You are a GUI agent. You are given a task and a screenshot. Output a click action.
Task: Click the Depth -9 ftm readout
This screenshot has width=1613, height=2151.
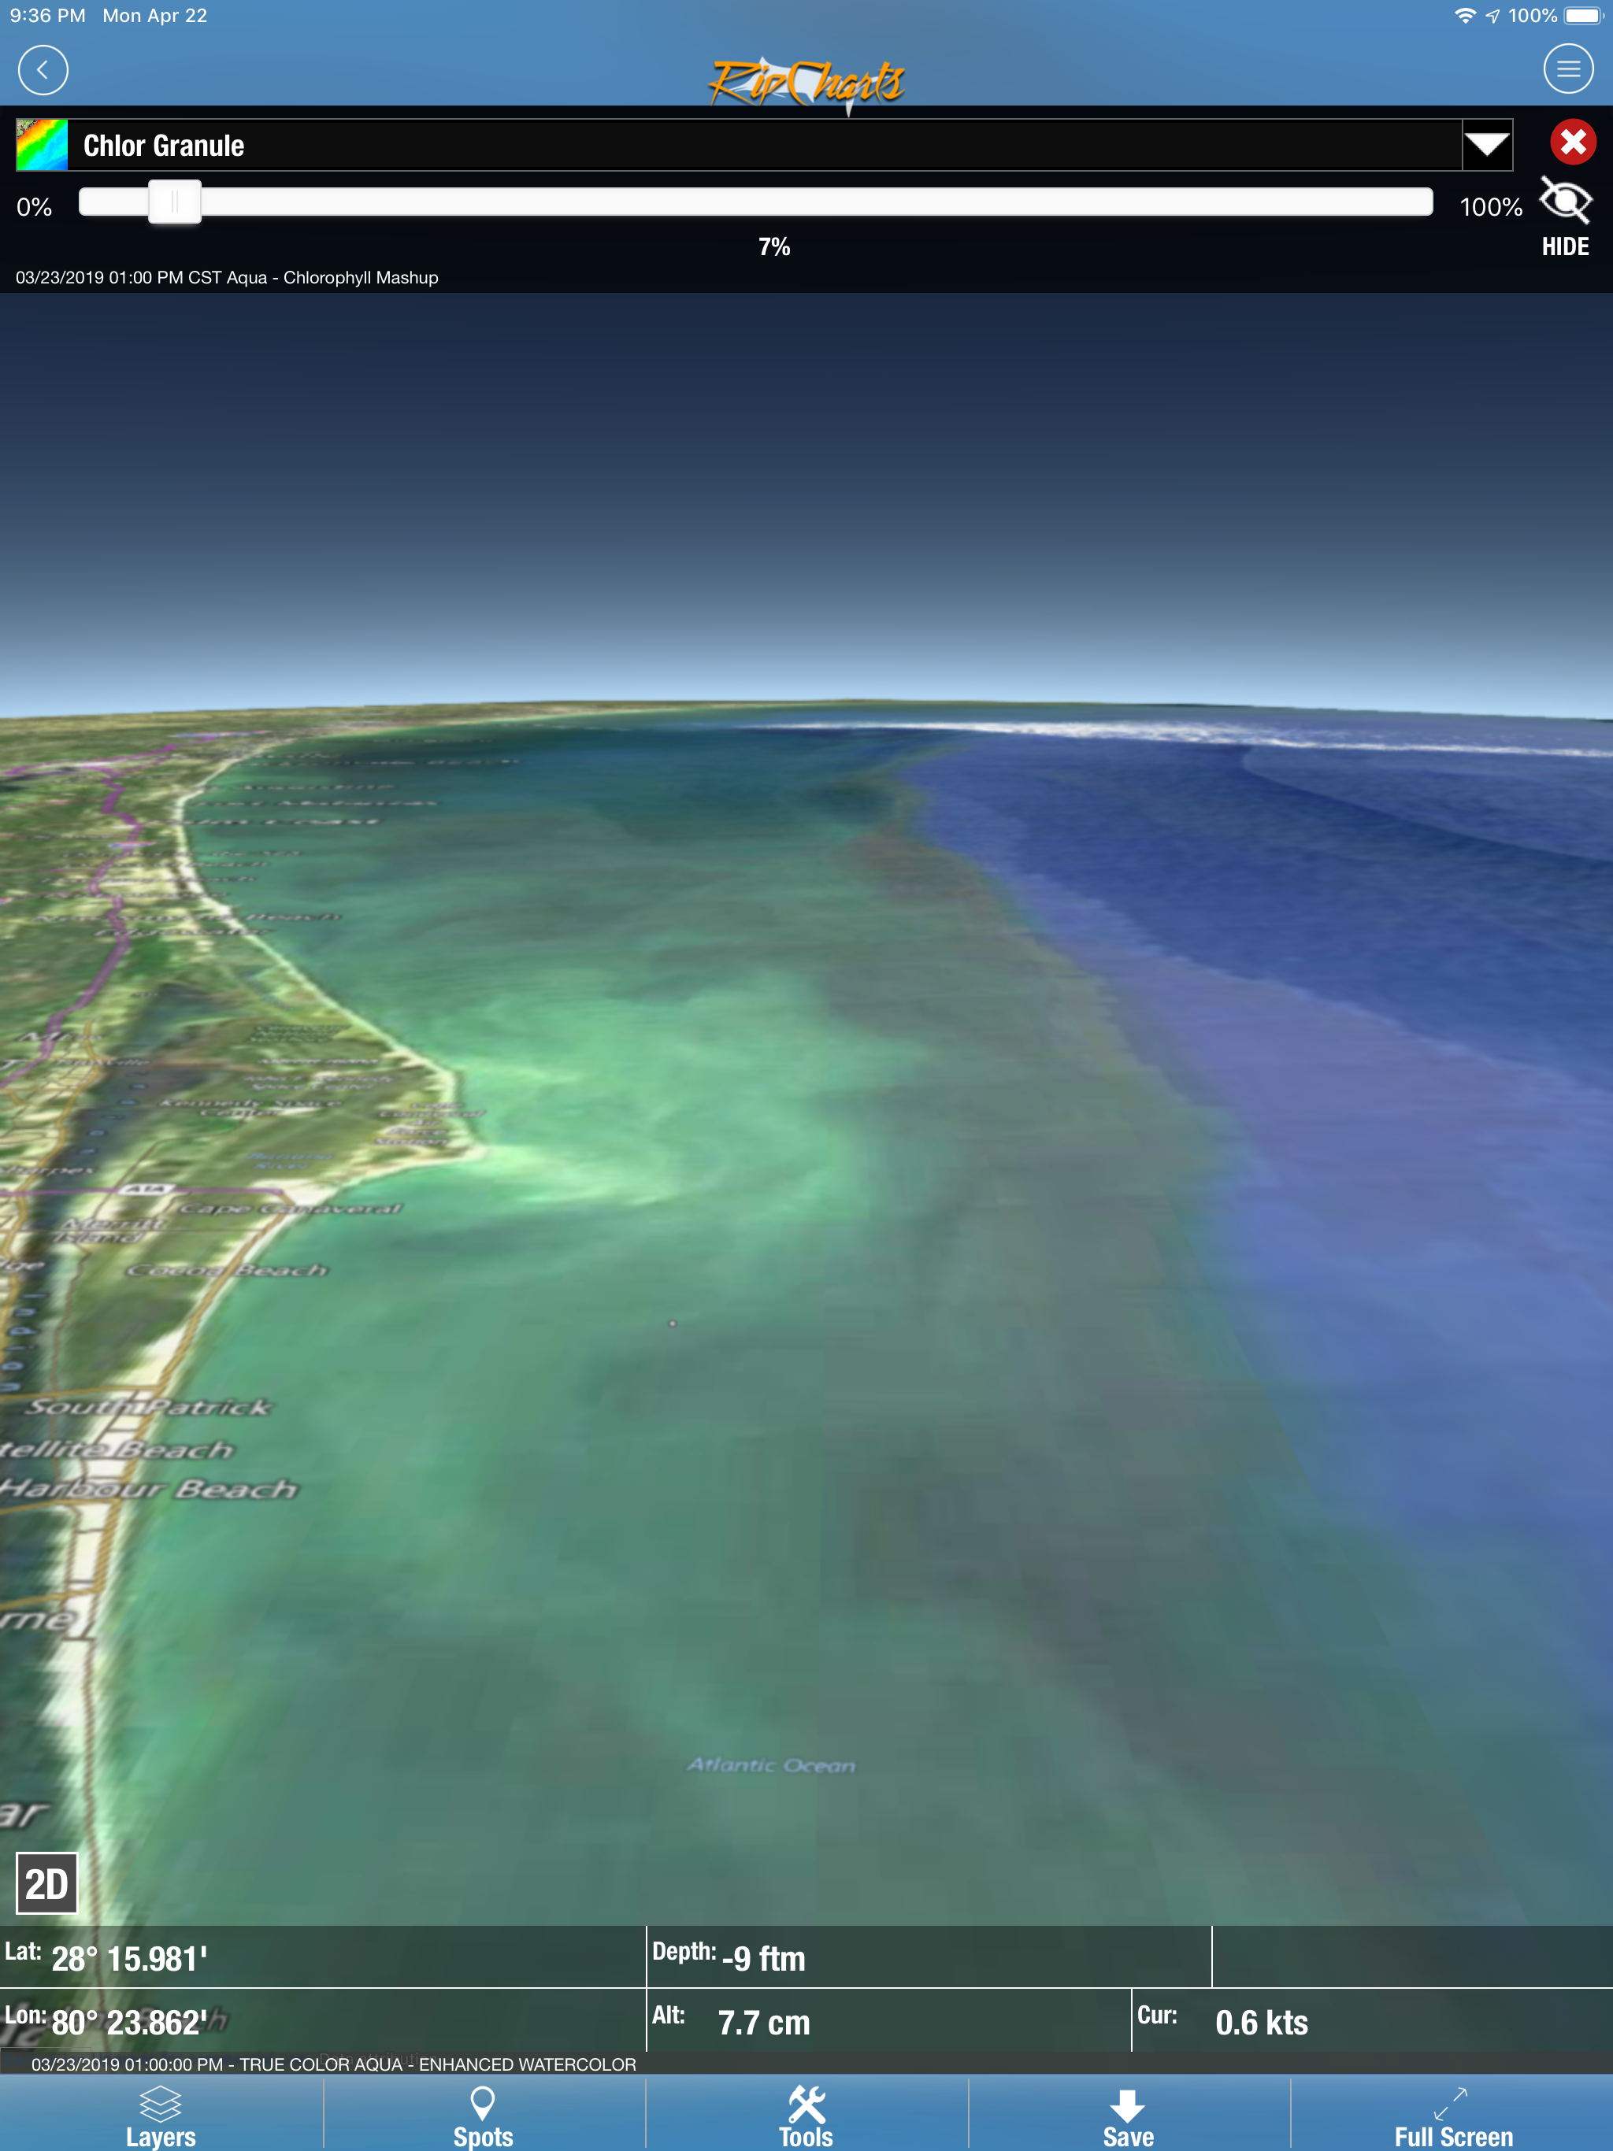(x=729, y=1957)
